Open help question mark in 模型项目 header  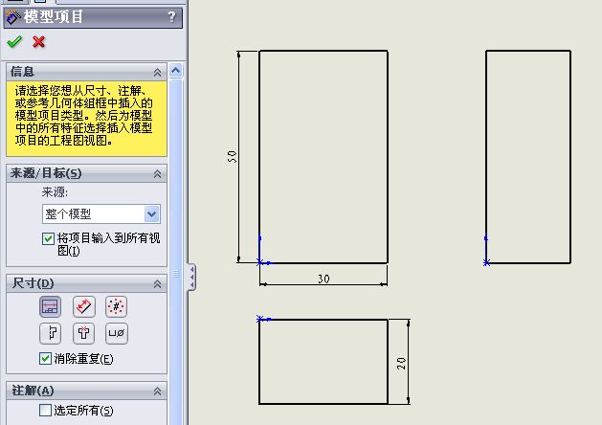click(x=171, y=16)
